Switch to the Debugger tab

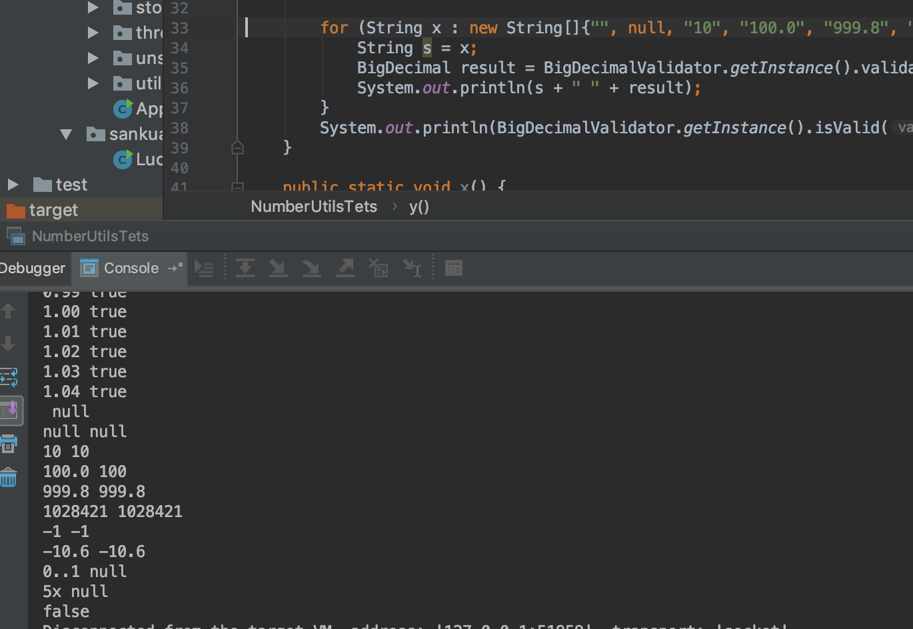[x=33, y=268]
